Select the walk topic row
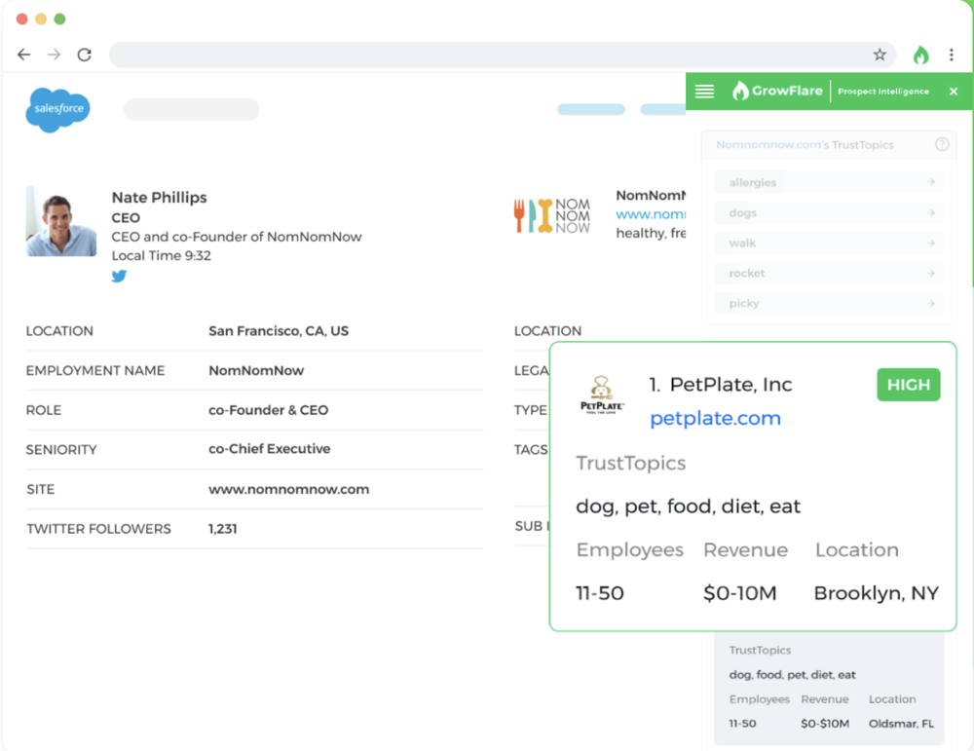The width and height of the screenshot is (974, 751). [x=828, y=243]
